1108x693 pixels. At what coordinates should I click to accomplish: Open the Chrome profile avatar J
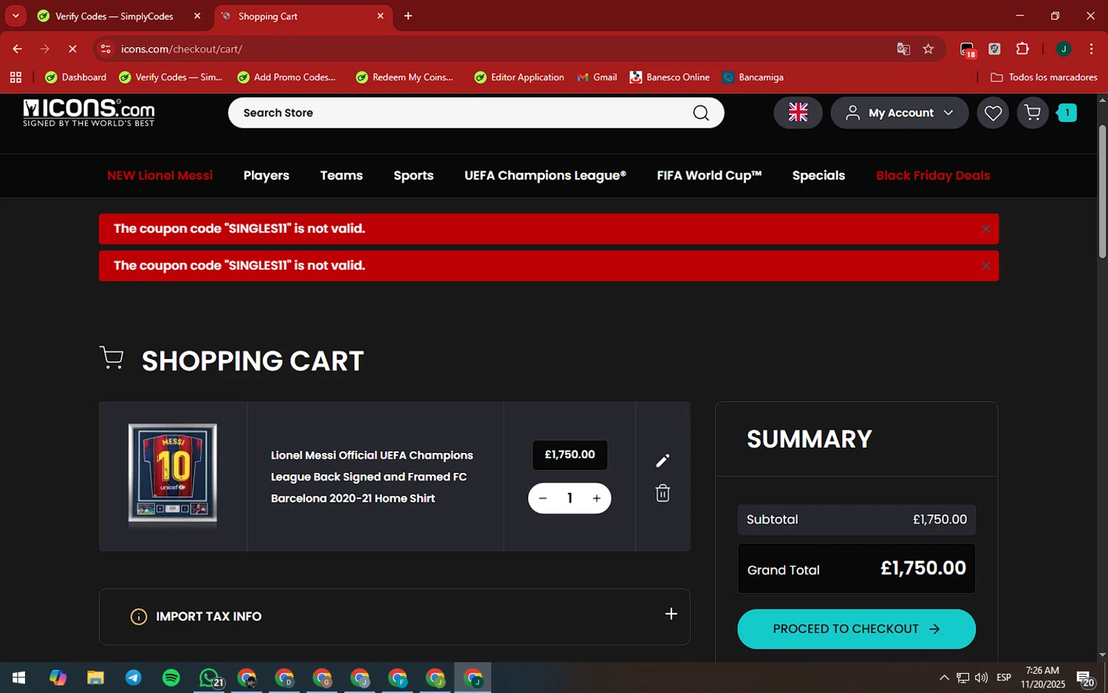(1064, 49)
